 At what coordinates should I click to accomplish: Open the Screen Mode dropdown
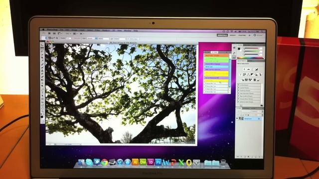pos(82,33)
